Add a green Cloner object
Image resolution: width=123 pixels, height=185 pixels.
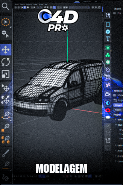[108, 55]
